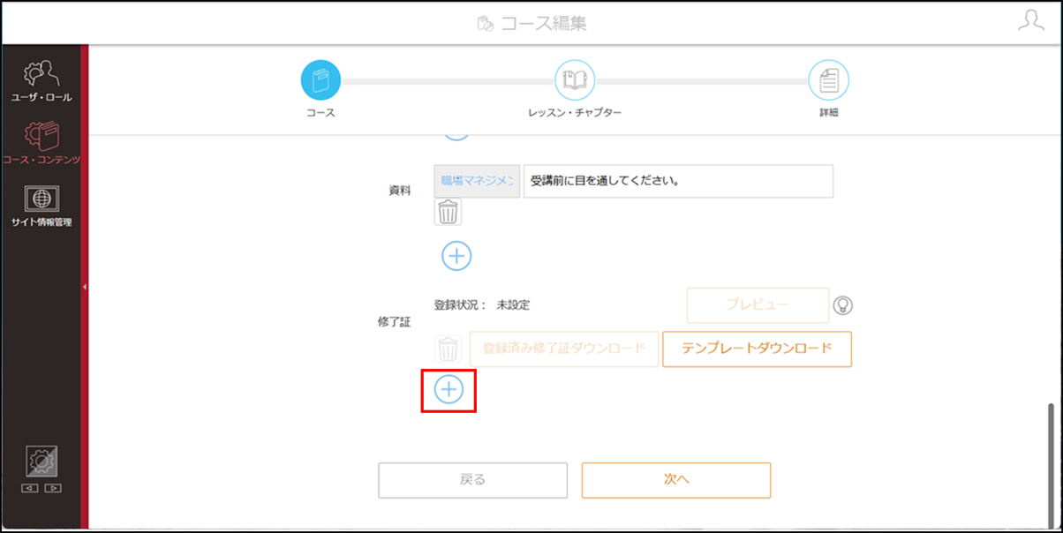Click 登録済み修了証ダウンロード button
The image size is (1063, 533).
click(564, 349)
